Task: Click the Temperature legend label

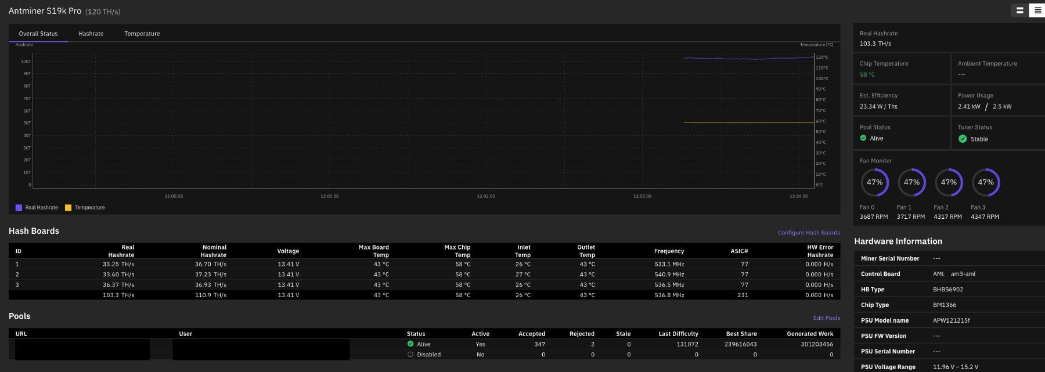Action: 90,208
